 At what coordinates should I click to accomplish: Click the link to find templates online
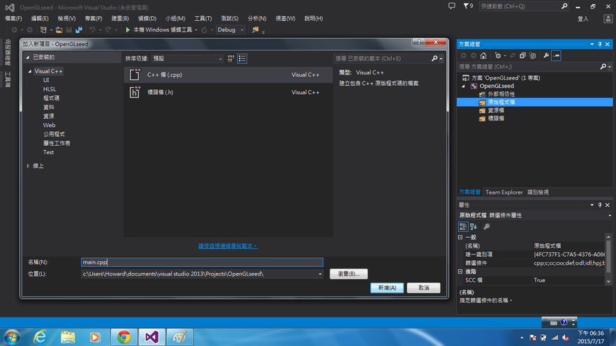click(228, 246)
